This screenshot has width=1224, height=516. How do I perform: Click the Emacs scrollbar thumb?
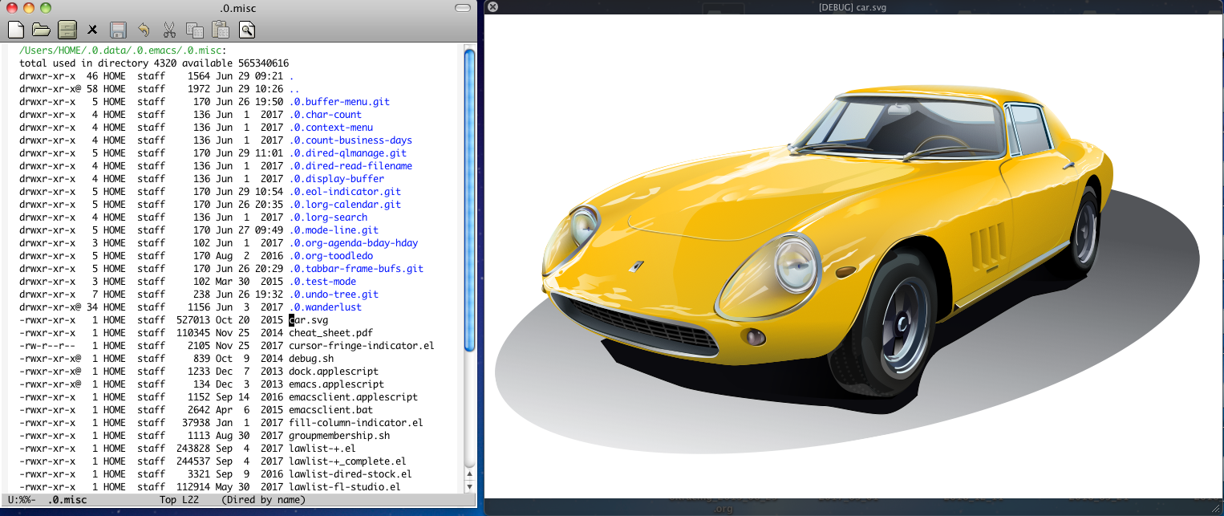point(470,200)
